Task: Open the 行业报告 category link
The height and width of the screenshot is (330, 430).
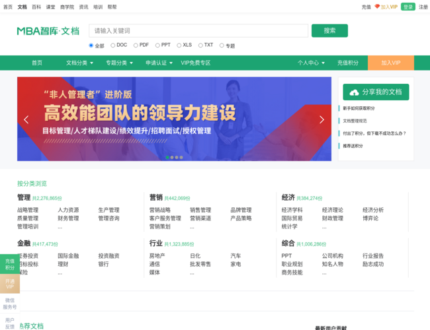Action: point(373,256)
